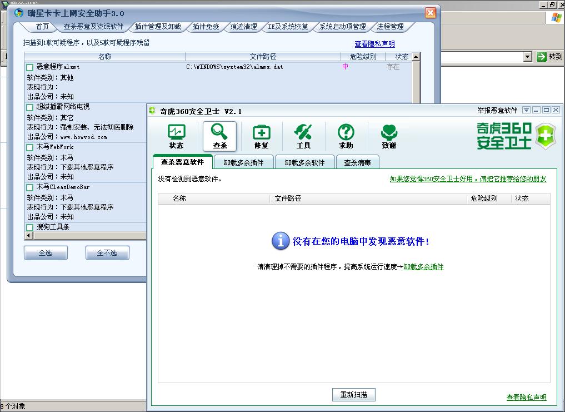565x412 pixels.
Task: Open the 修复 repair kit icon
Action: (262, 136)
